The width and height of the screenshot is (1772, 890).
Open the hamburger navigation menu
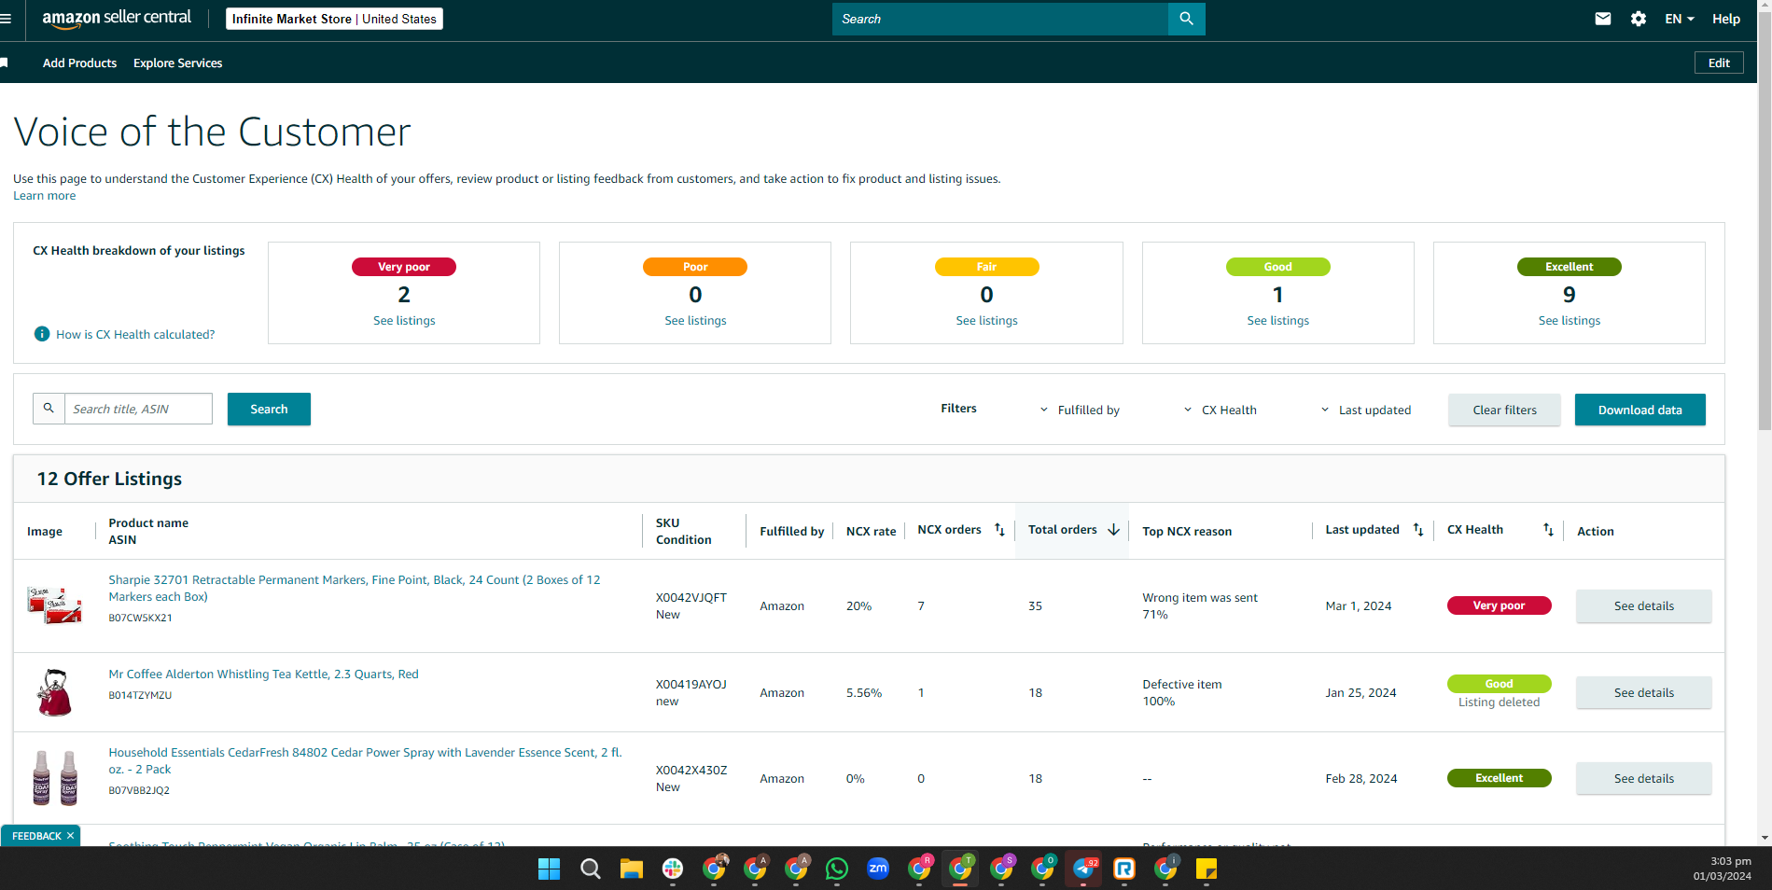pyautogui.click(x=6, y=19)
